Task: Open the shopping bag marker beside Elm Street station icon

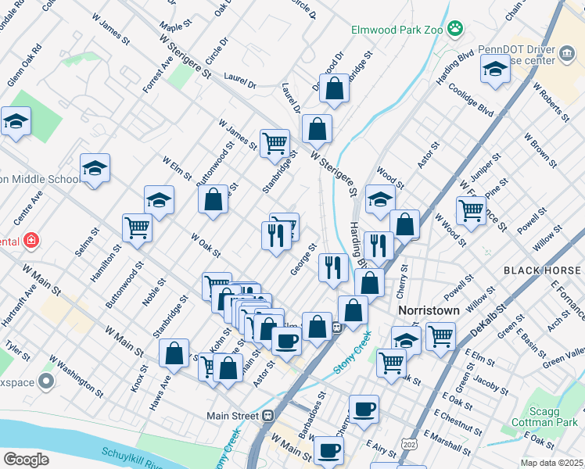Action: (x=317, y=328)
